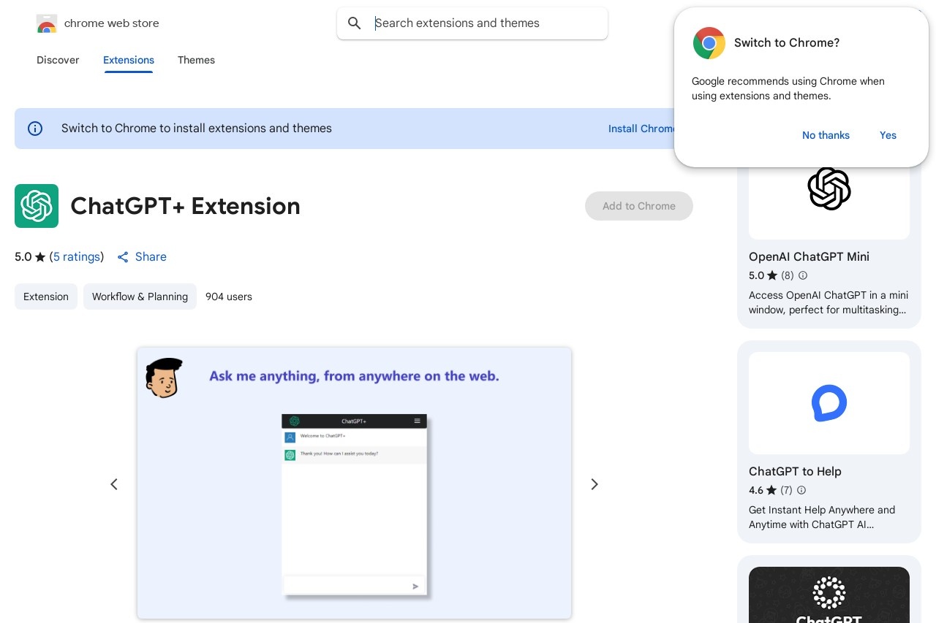This screenshot has width=936, height=623.
Task: Click the Workflow & Planning chip
Action: pos(140,297)
